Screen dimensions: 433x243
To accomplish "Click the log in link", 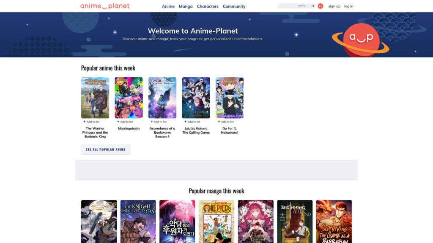I will pos(348,6).
